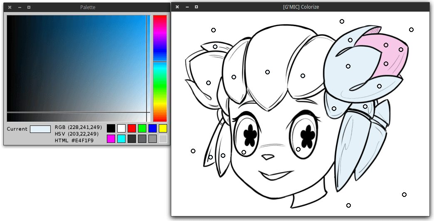This screenshot has width=434, height=221.
Task: Maximize the G'MIC Colorize window
Action: tap(197, 7)
